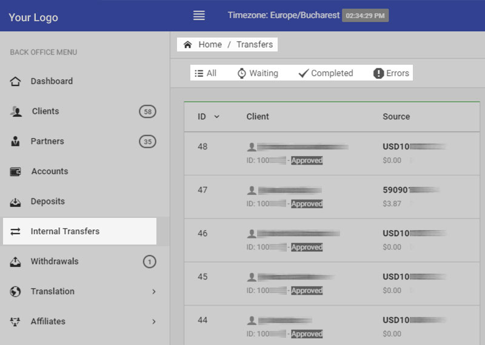Filter transfers by Completed status
Image resolution: width=485 pixels, height=345 pixels.
click(326, 73)
